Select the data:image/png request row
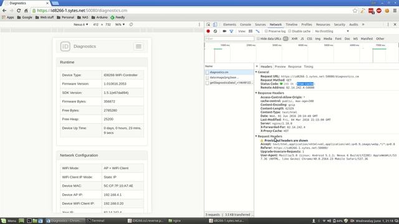399x224 pixels. 229,77
